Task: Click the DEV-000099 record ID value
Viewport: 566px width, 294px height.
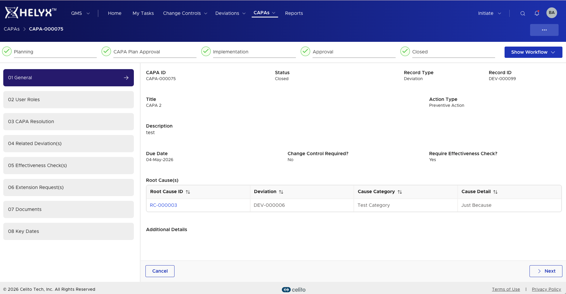Action: pos(502,79)
